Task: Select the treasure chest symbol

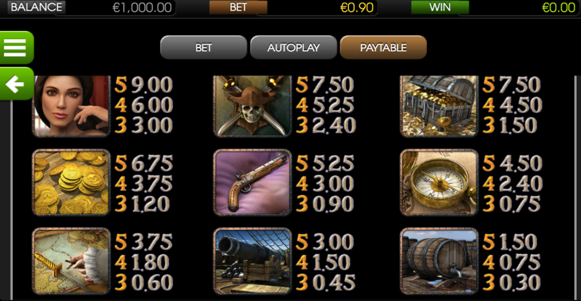Action: tap(439, 105)
